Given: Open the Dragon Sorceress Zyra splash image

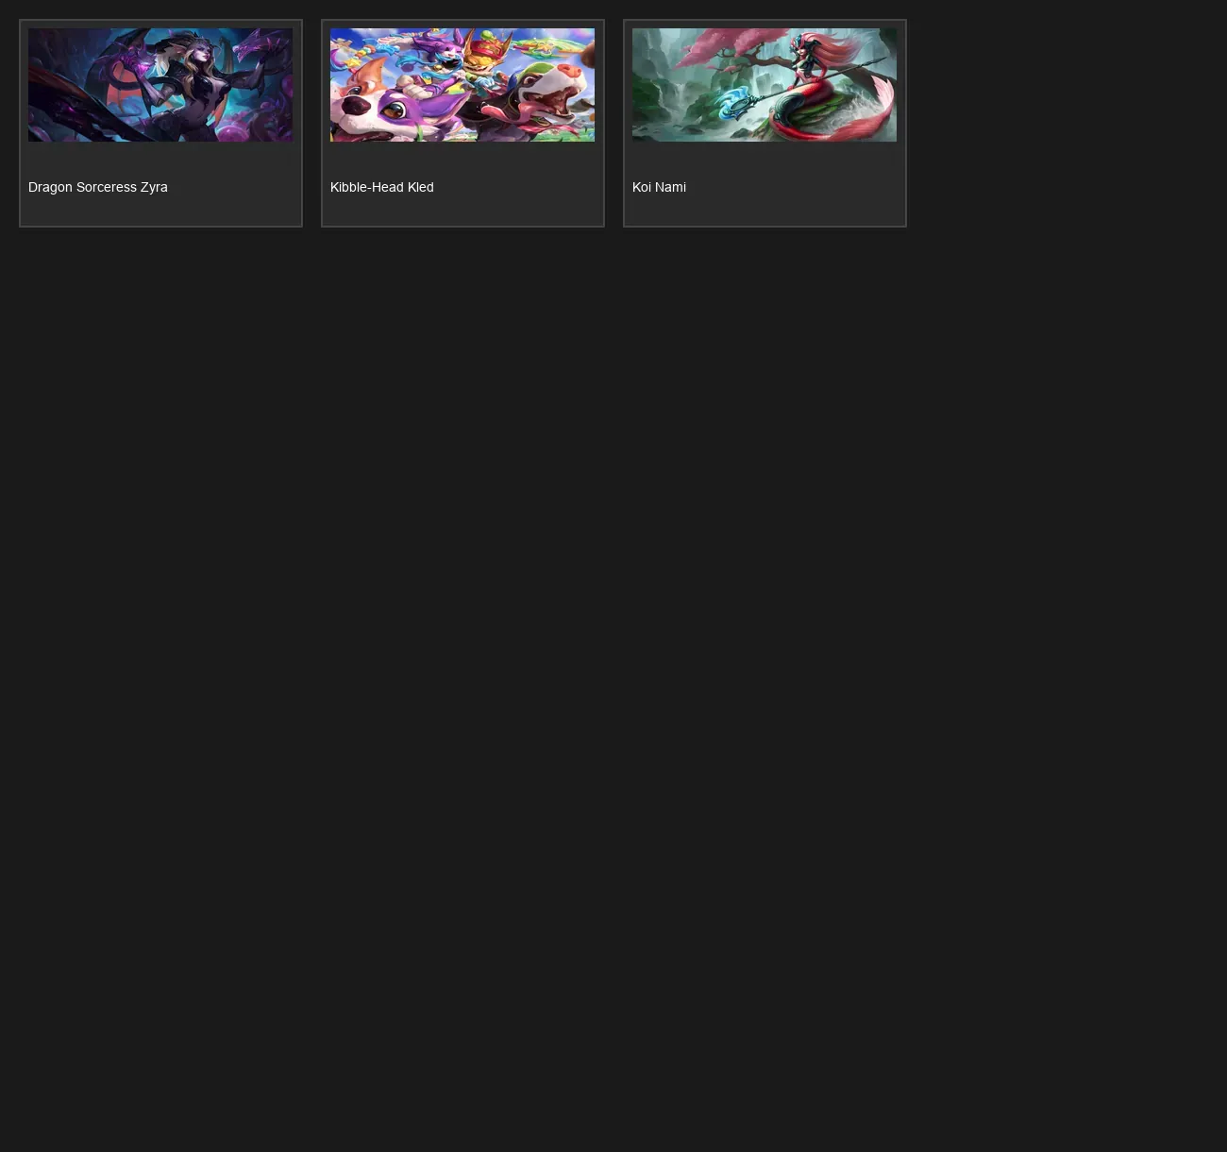Looking at the screenshot, I should [160, 85].
